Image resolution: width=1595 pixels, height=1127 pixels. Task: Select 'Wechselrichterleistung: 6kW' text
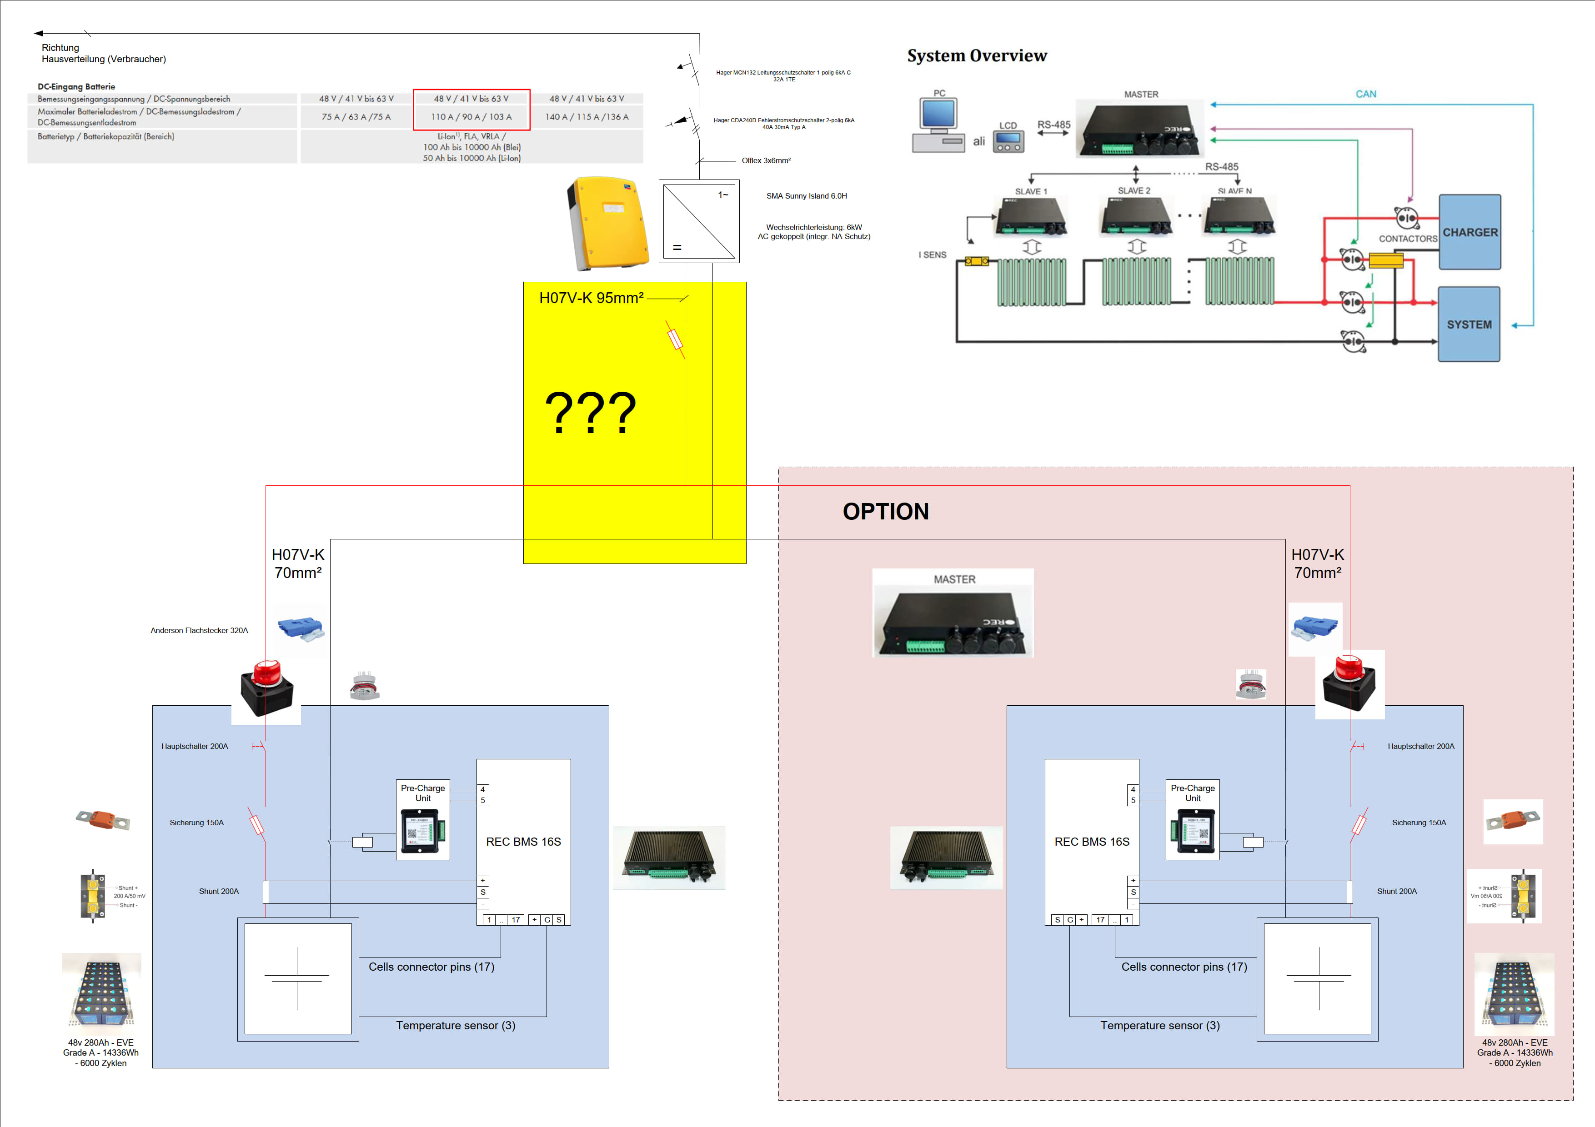click(813, 227)
